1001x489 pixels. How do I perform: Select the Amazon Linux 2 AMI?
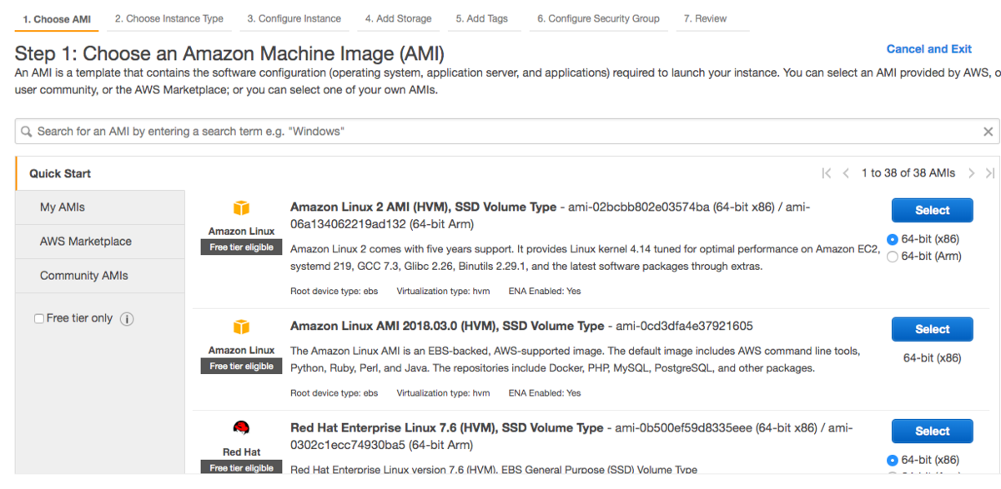tap(932, 210)
